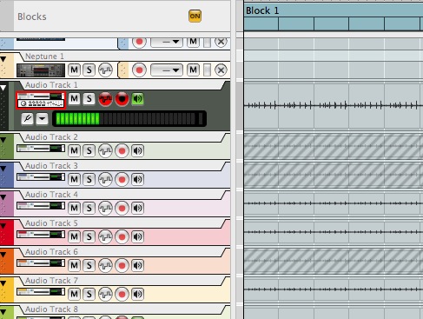The image size is (423, 319).
Task: Delete the Neptune 1 note lane
Action: [221, 70]
